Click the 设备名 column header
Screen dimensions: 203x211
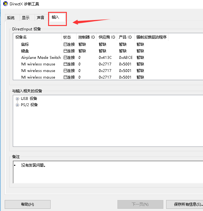21,37
